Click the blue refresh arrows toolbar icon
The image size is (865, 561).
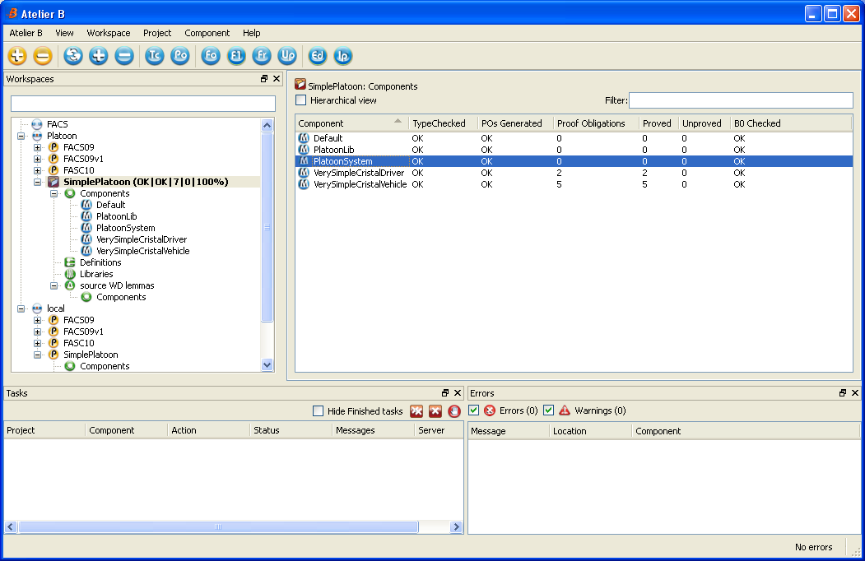coord(73,56)
